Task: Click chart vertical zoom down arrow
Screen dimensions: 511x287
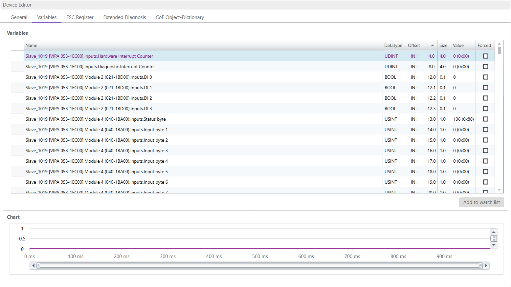Action: [x=494, y=245]
